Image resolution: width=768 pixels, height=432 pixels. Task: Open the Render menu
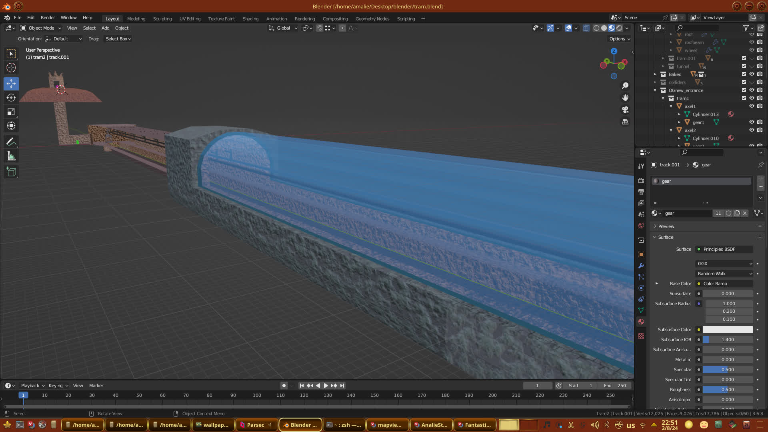click(x=48, y=18)
